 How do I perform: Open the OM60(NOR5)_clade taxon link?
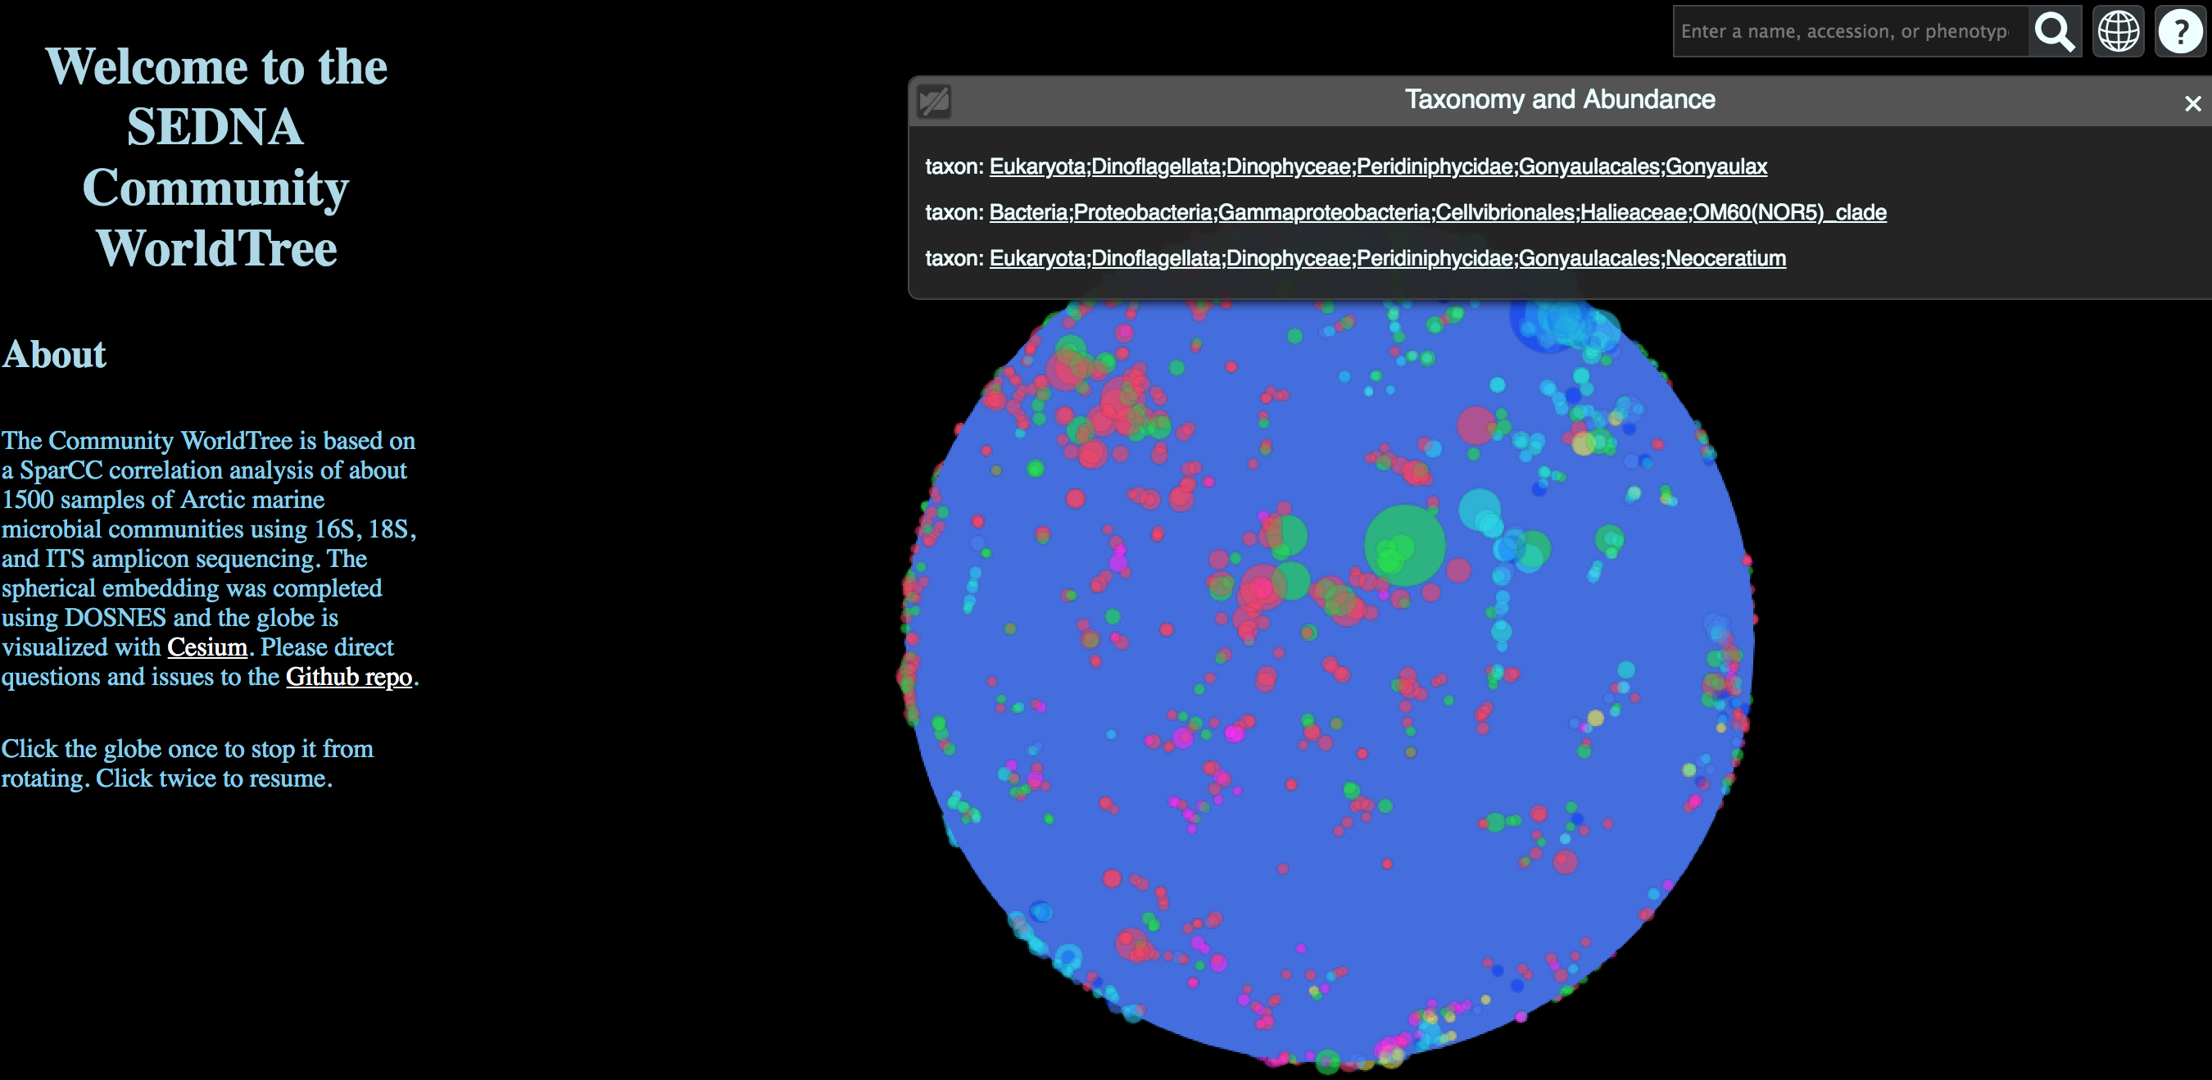1438,212
